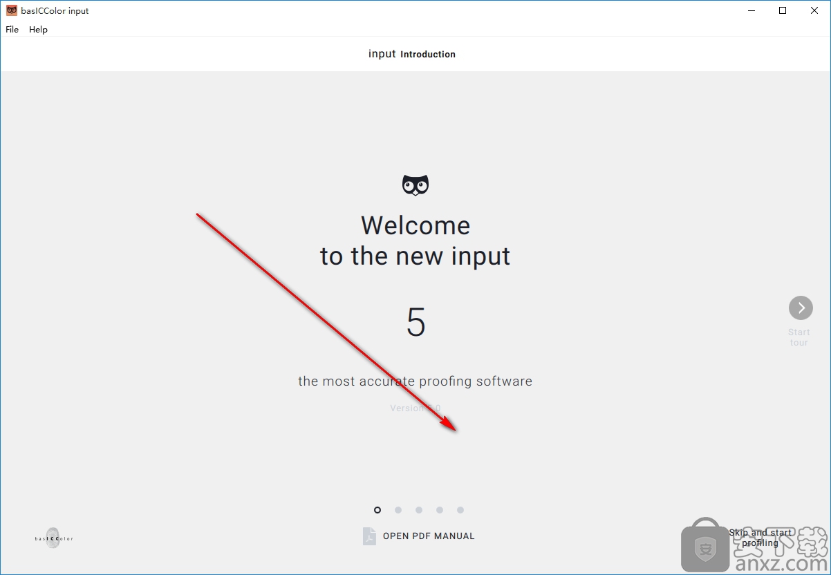Go to the second page dot

coord(398,510)
